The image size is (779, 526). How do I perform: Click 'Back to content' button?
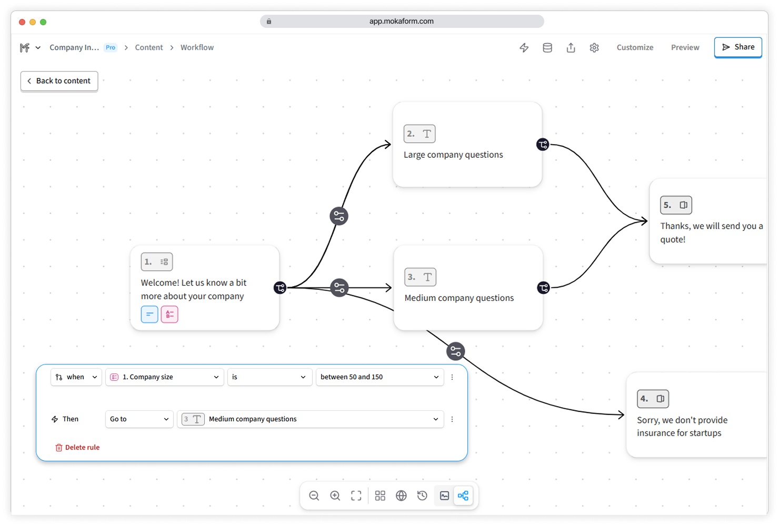coord(59,81)
